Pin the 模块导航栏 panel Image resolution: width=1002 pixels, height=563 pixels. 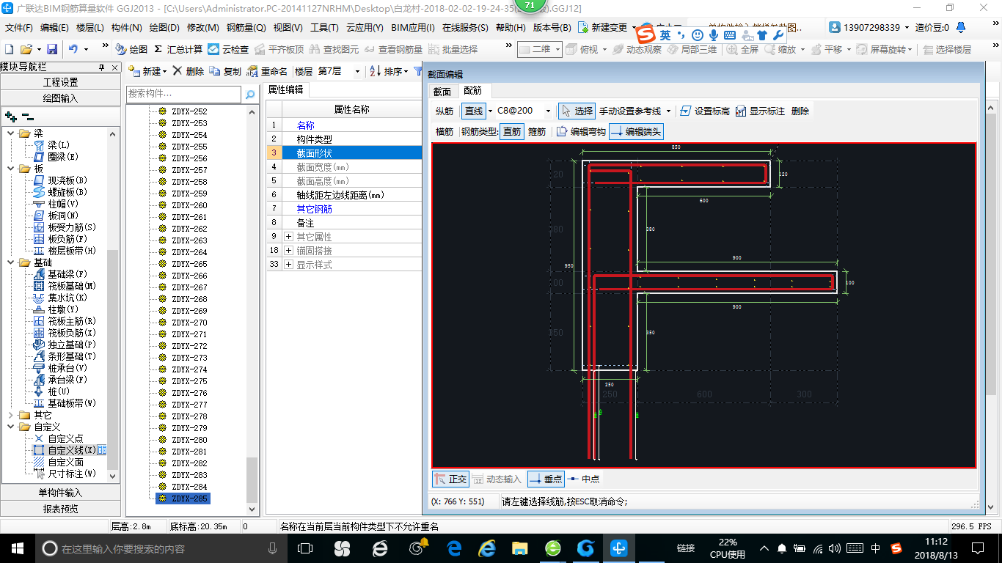pos(102,67)
